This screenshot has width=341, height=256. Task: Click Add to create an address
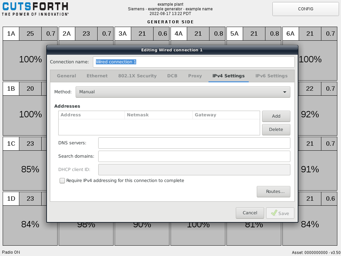(276, 116)
